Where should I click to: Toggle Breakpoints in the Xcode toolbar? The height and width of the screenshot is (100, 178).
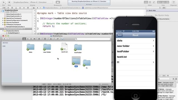(x=58, y=2)
